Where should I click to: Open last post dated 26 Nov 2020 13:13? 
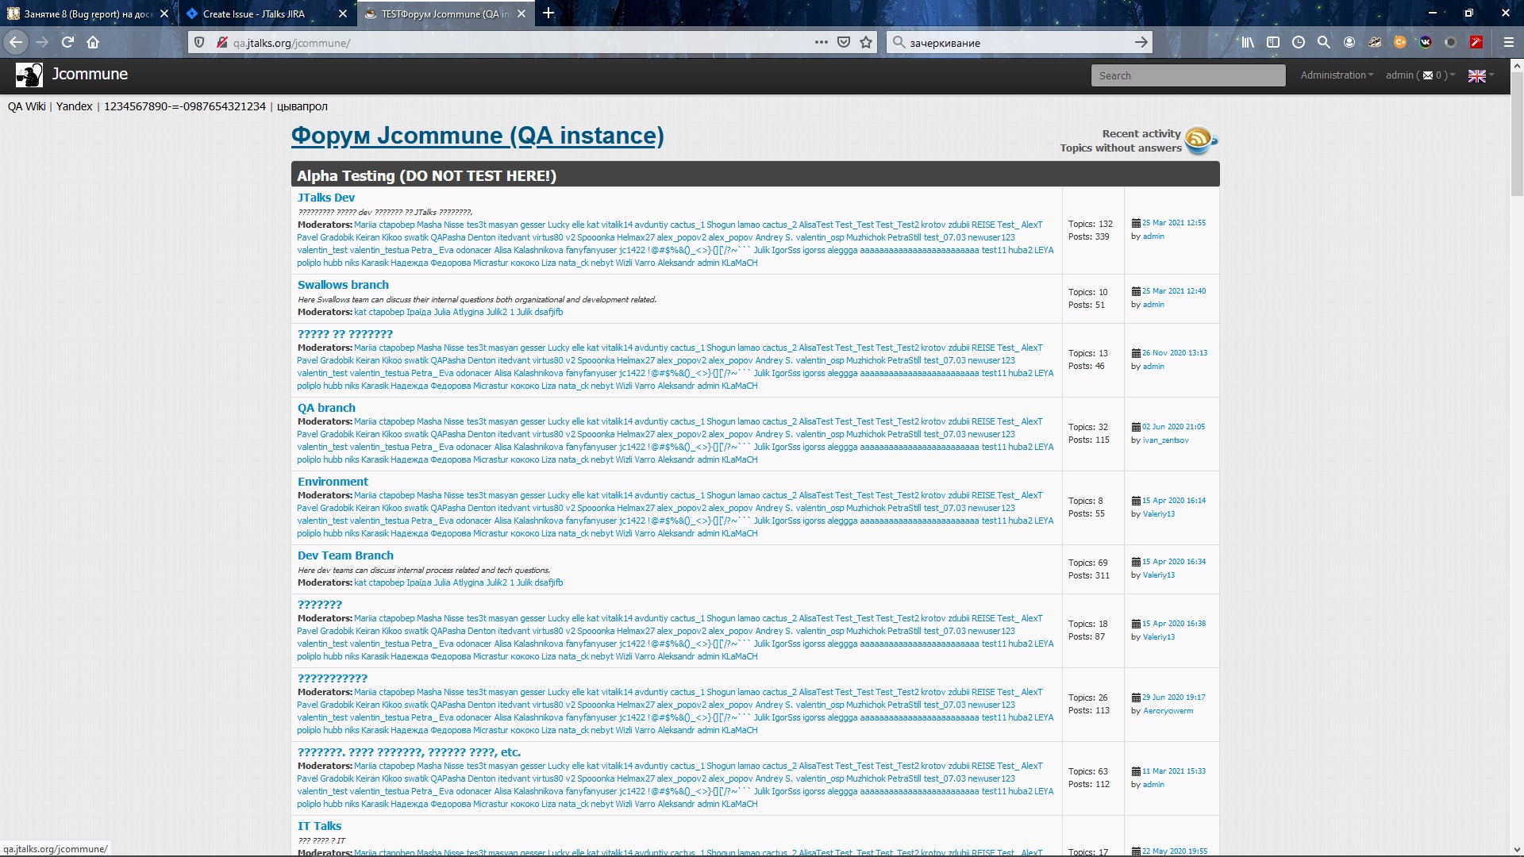[1174, 353]
